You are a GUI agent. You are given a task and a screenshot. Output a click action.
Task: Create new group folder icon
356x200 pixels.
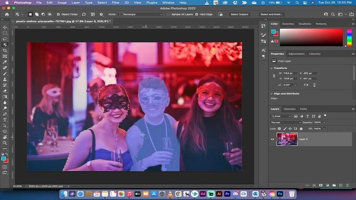click(x=334, y=185)
